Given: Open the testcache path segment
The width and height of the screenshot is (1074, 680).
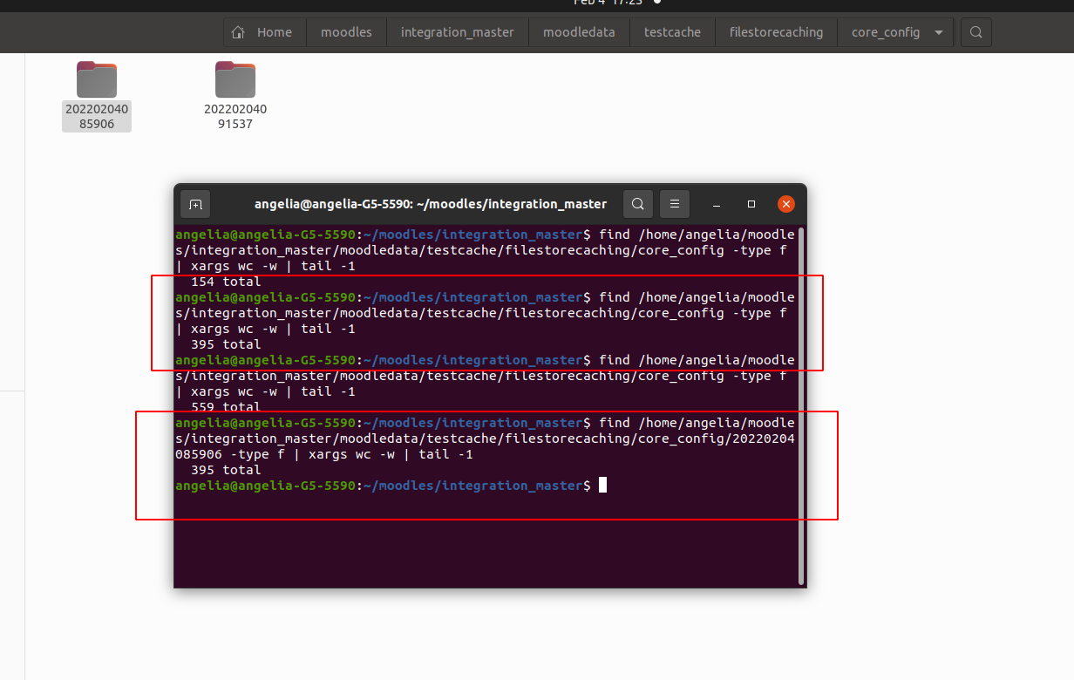Looking at the screenshot, I should coord(672,32).
